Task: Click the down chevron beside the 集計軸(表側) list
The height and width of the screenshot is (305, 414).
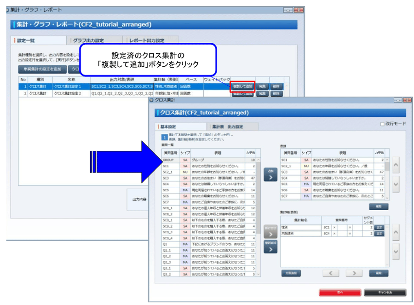Action: pos(396,251)
